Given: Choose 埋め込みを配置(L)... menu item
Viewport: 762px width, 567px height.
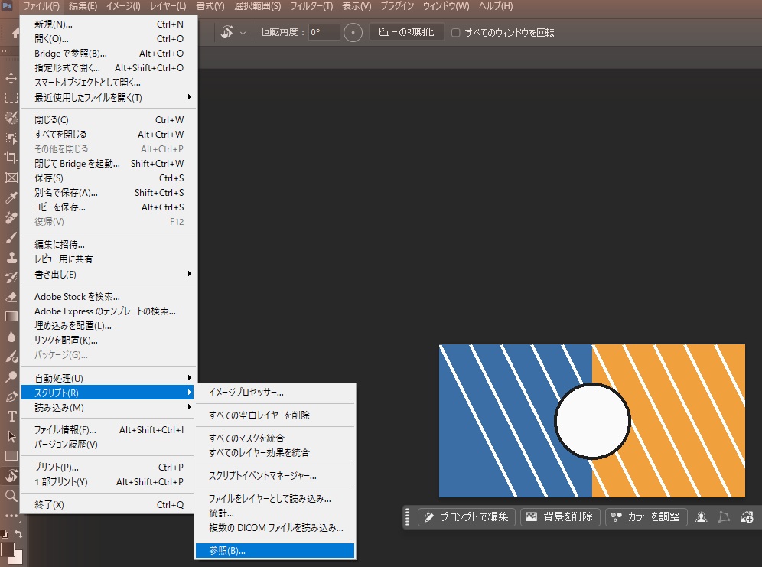Looking at the screenshot, I should click(109, 325).
